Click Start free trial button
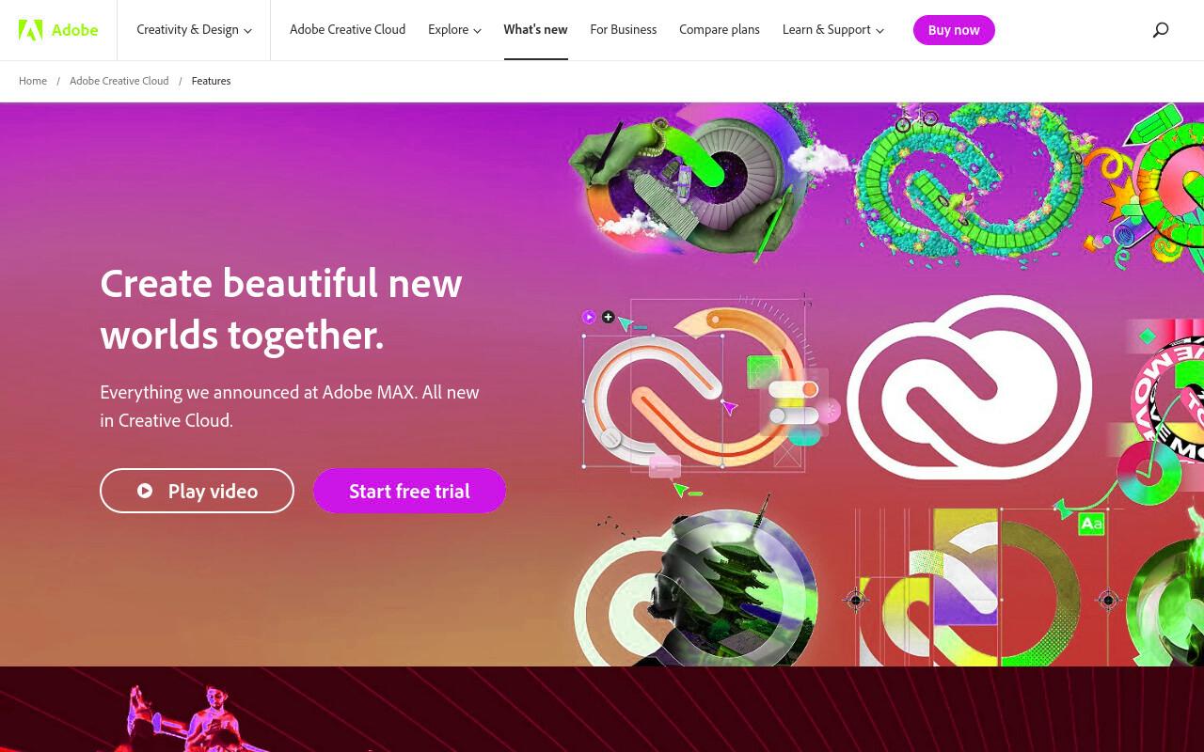Viewport: 1204px width, 752px height. click(409, 491)
